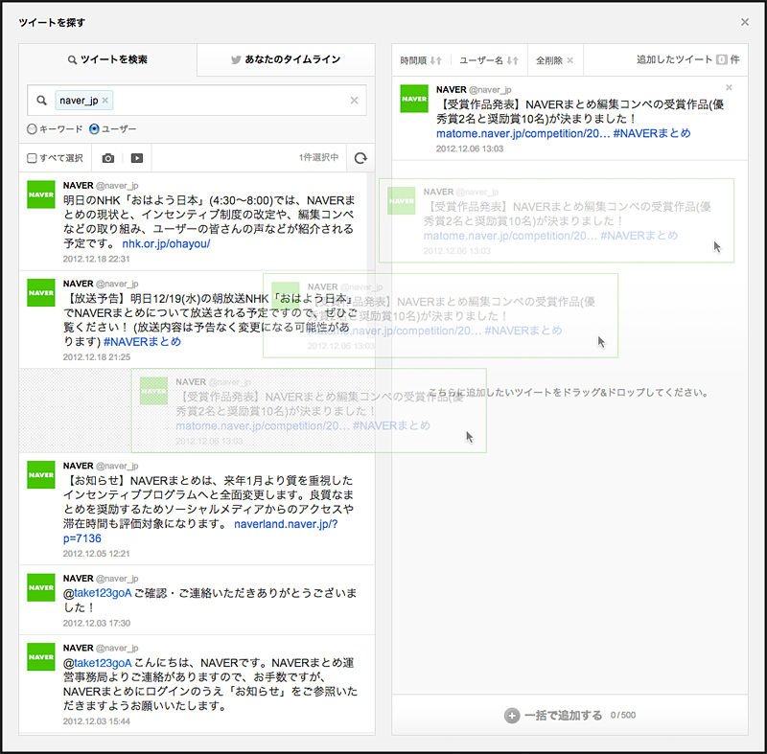Click NAVER avatar of 17:30 tweet
Image resolution: width=767 pixels, height=754 pixels.
[41, 587]
